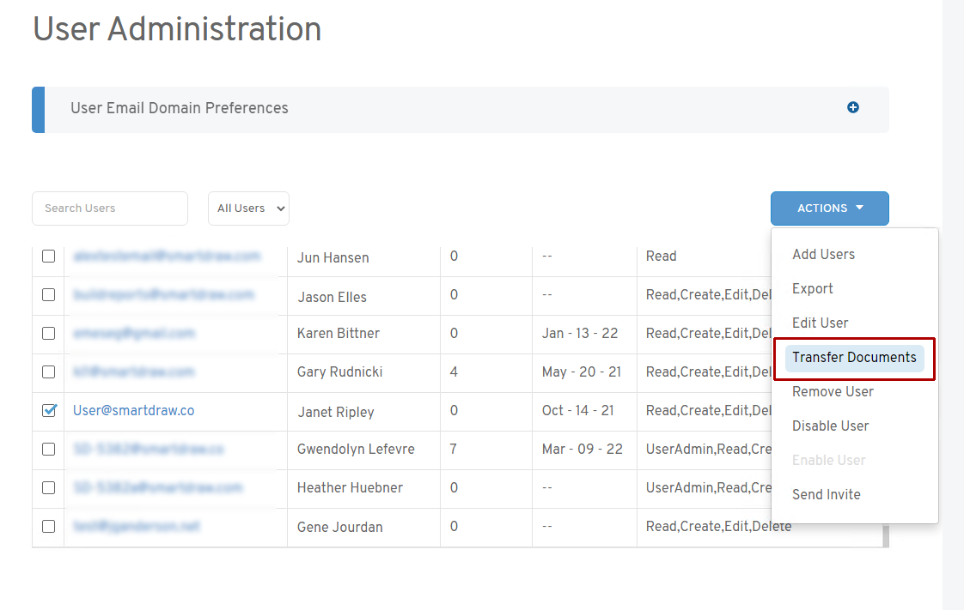Image resolution: width=964 pixels, height=610 pixels.
Task: Open the All Users filter dropdown
Action: point(248,208)
